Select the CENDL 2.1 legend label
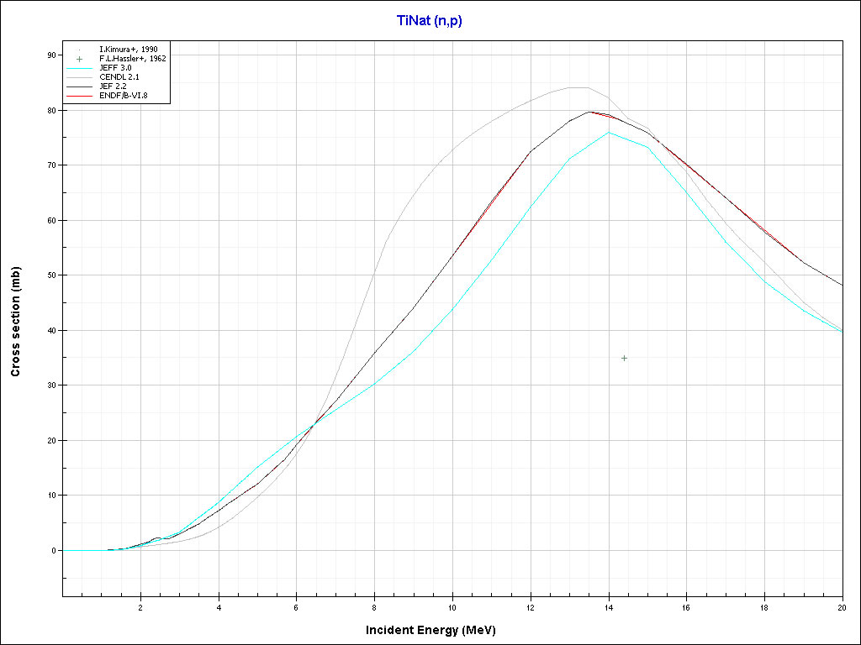This screenshot has width=861, height=645. coord(119,77)
